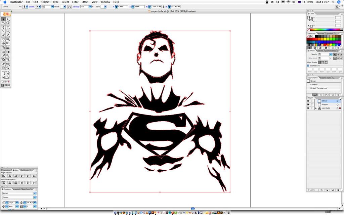The width and height of the screenshot is (344, 215).
Task: Select the Line Segment tool
Action: (3, 31)
